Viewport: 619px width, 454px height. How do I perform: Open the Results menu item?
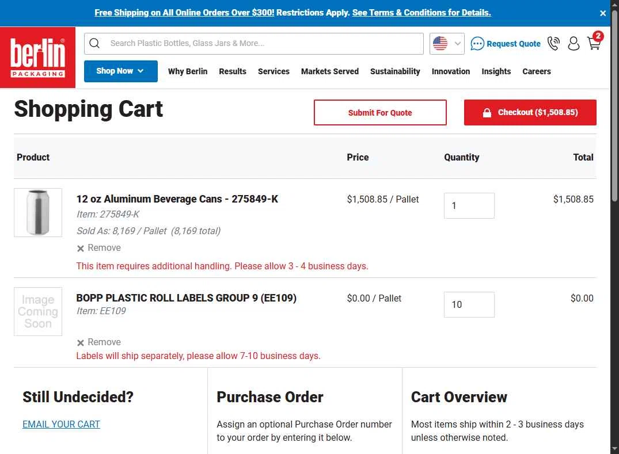point(233,71)
